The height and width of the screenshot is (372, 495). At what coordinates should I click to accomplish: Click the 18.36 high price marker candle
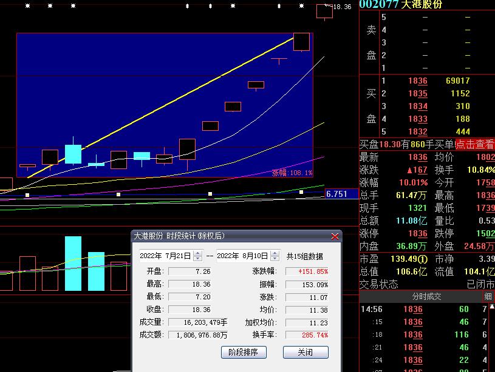tap(324, 11)
